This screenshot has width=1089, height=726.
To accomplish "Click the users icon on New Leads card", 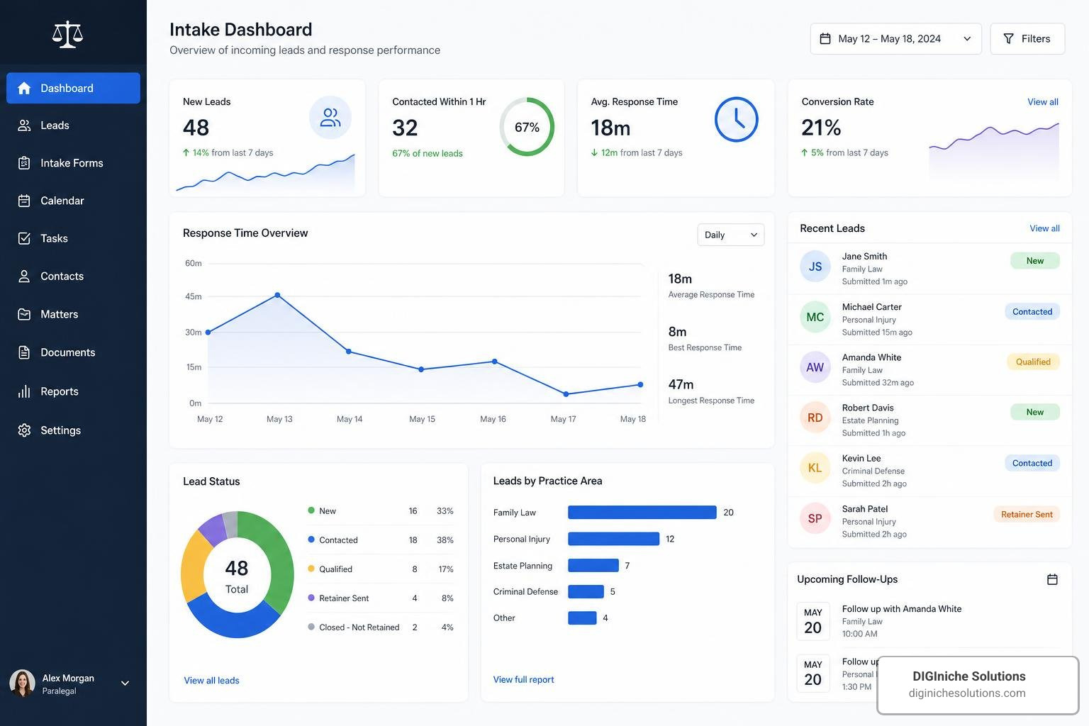I will [x=330, y=117].
